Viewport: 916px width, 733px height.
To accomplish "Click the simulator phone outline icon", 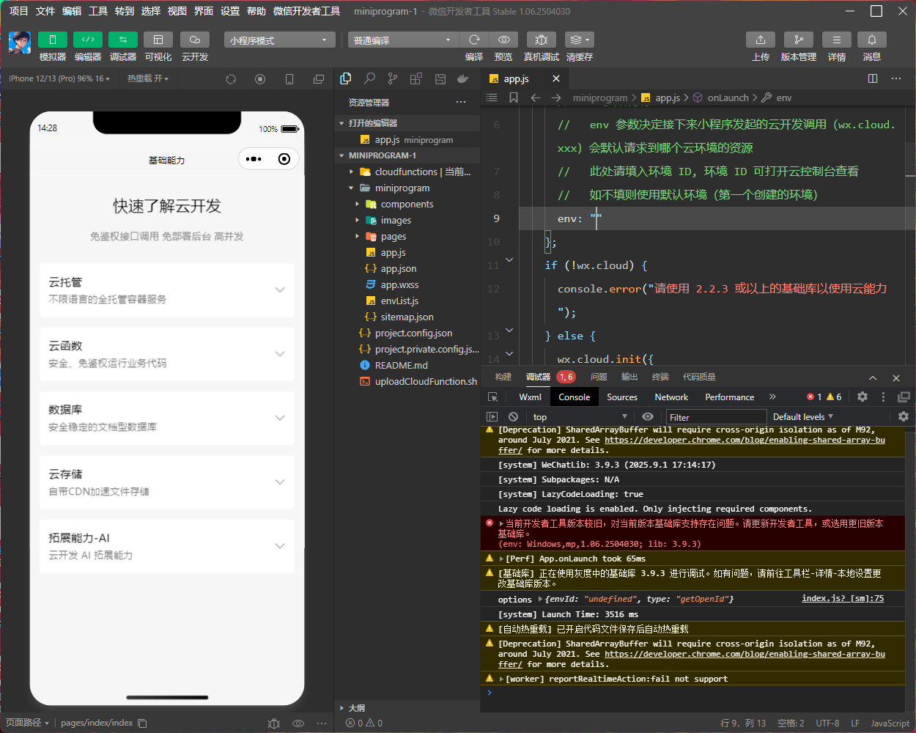I will [x=289, y=79].
